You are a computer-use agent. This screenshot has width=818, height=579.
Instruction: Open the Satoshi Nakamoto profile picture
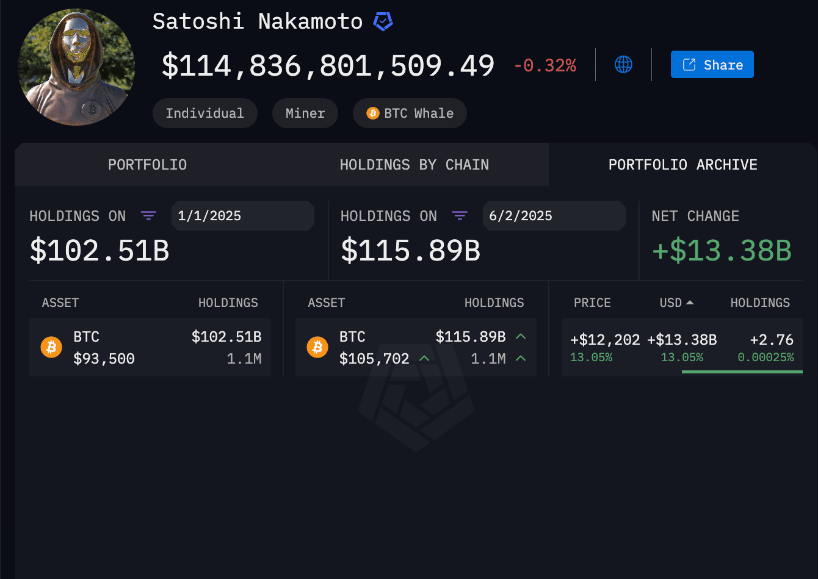click(76, 67)
